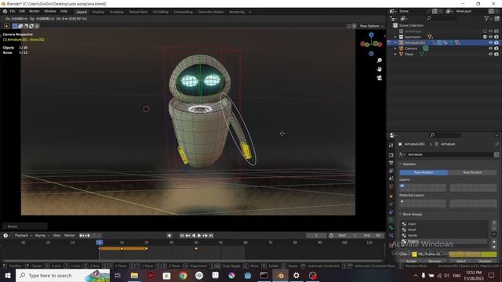
Task: Hide Plane with its eye icon
Action: (x=490, y=54)
